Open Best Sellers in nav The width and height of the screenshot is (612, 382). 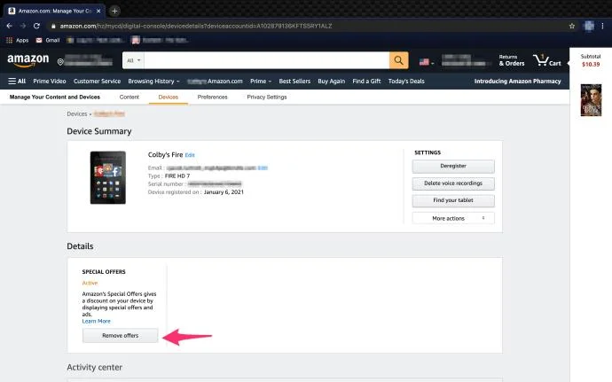[294, 82]
